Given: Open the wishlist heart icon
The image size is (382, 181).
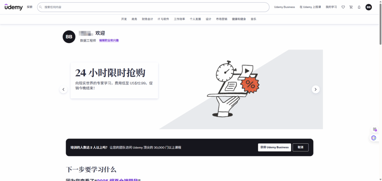Looking at the screenshot, I should 343,7.
